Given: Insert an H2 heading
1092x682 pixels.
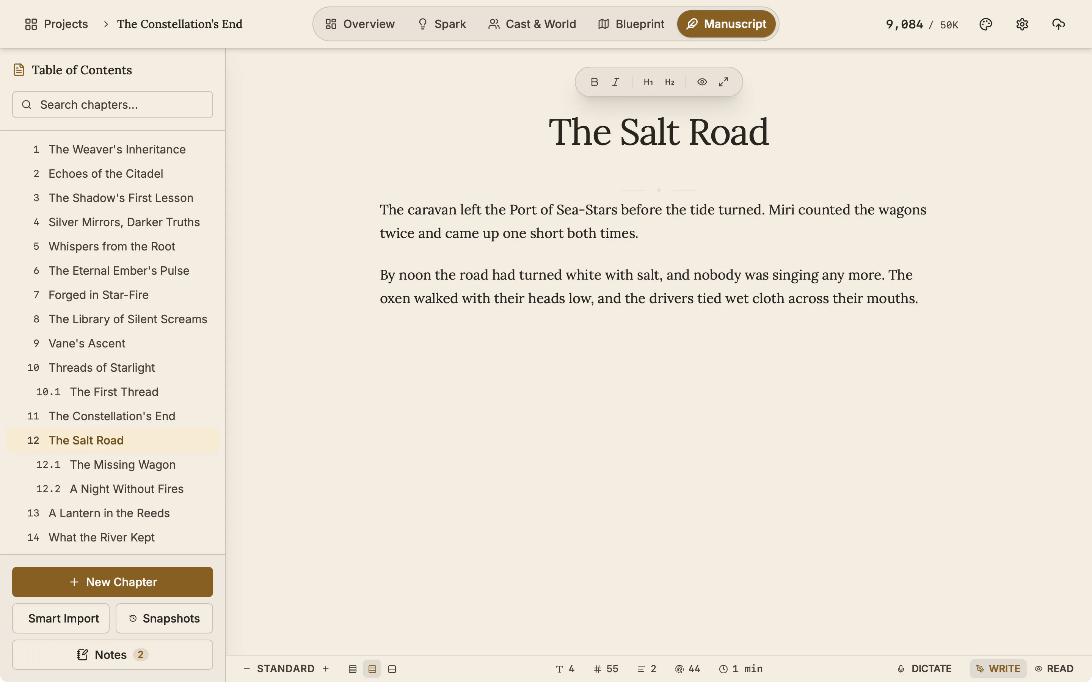Looking at the screenshot, I should tap(670, 81).
